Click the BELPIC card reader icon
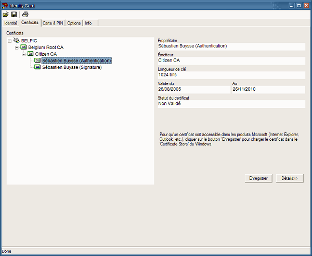Screen dimensions: 312x256 click(17, 40)
